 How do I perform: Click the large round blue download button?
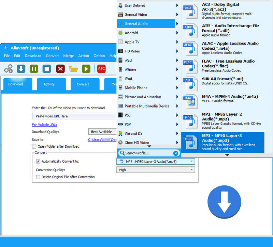[x=224, y=202]
